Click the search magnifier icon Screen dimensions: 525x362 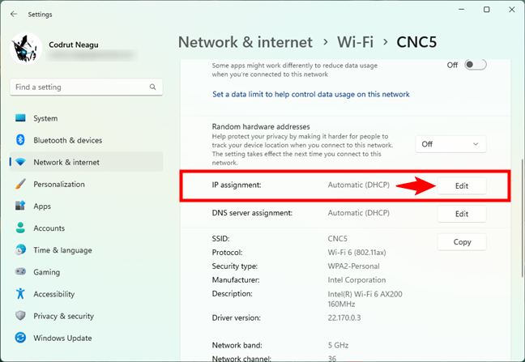152,87
